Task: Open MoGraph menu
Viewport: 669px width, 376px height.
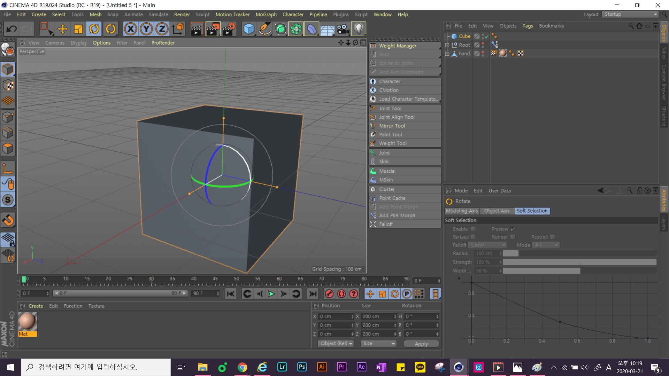Action: pyautogui.click(x=266, y=14)
